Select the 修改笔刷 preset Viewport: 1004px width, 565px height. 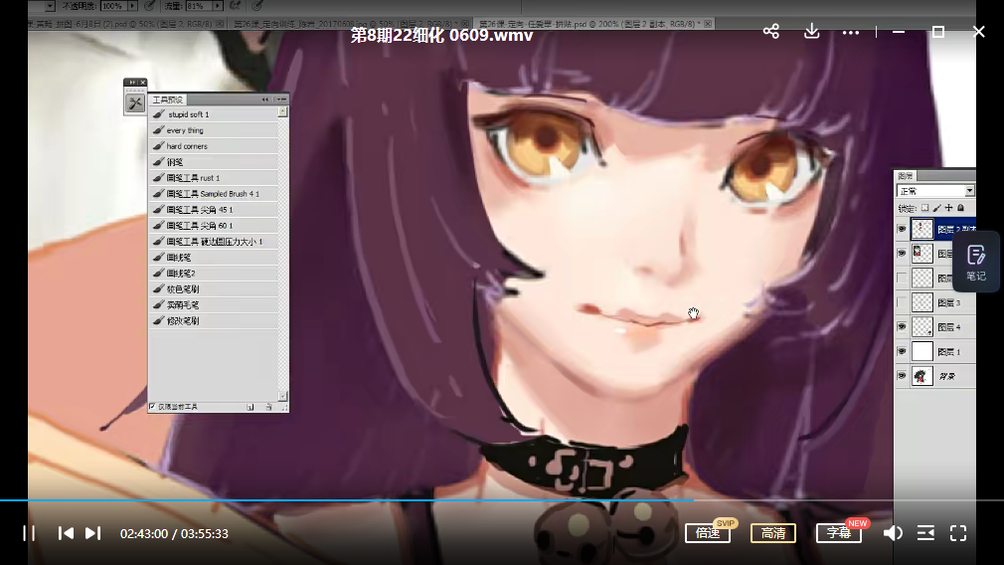tap(214, 321)
